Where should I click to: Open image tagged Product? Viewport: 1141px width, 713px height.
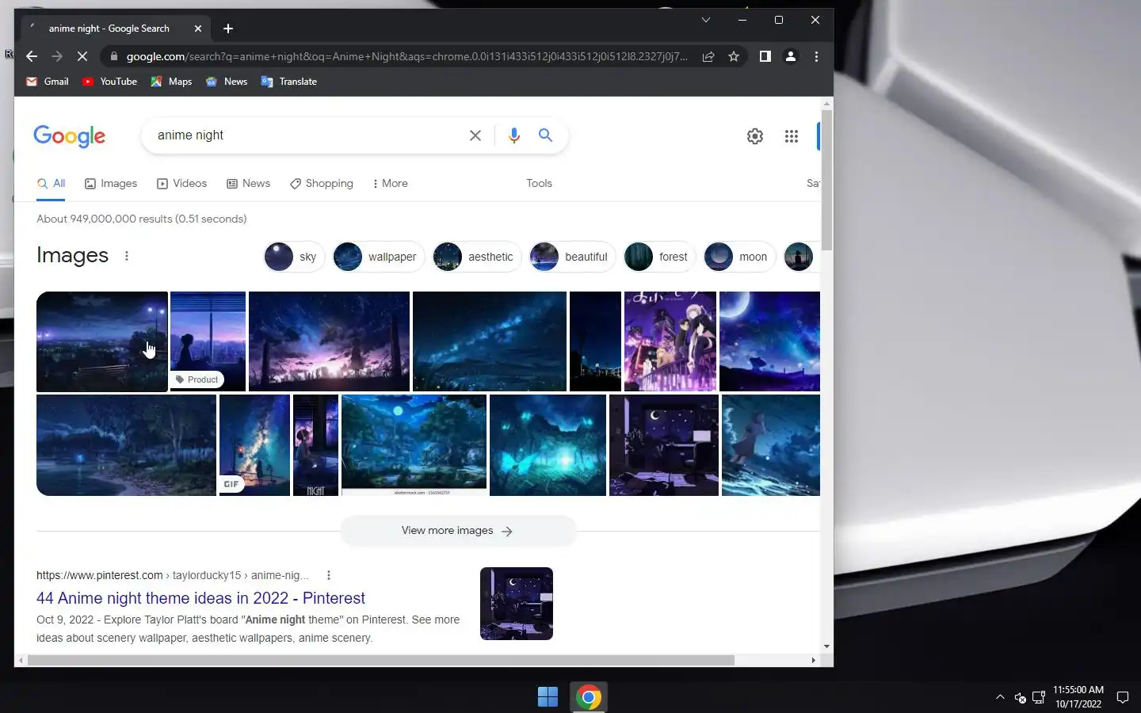(x=208, y=341)
